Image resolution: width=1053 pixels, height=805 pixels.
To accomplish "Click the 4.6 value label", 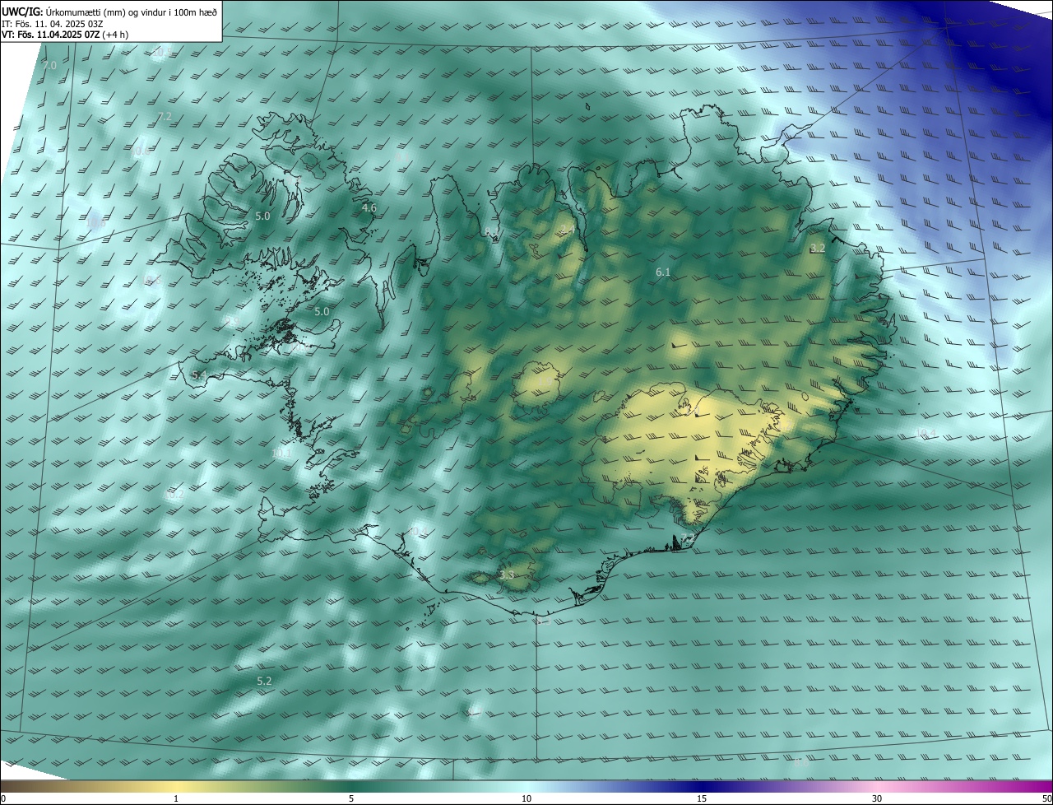I will point(369,208).
